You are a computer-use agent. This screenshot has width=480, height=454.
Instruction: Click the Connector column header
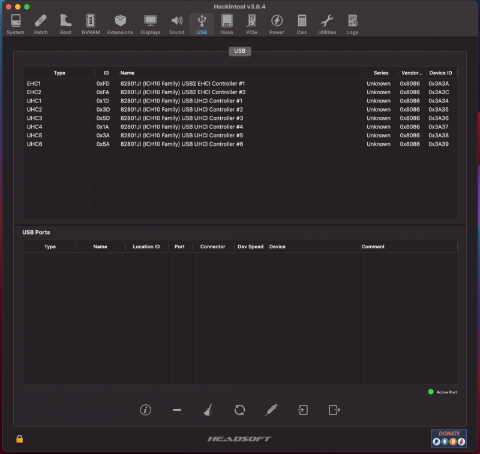[213, 246]
